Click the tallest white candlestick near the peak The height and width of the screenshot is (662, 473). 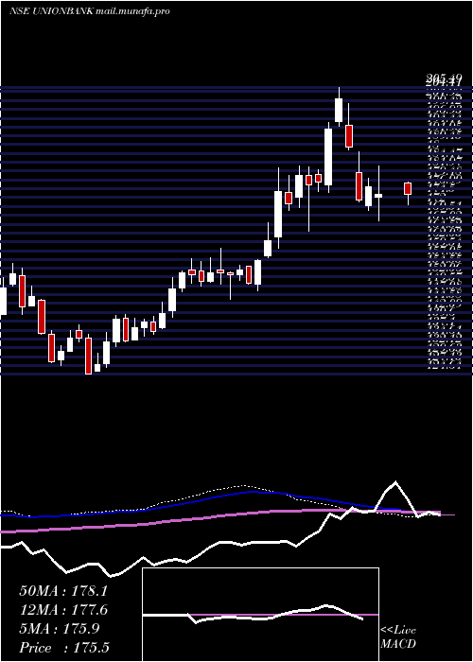[328, 157]
